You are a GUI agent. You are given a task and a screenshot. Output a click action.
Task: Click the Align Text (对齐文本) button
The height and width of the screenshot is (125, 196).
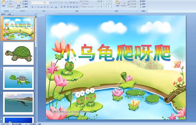(x=85, y=4)
